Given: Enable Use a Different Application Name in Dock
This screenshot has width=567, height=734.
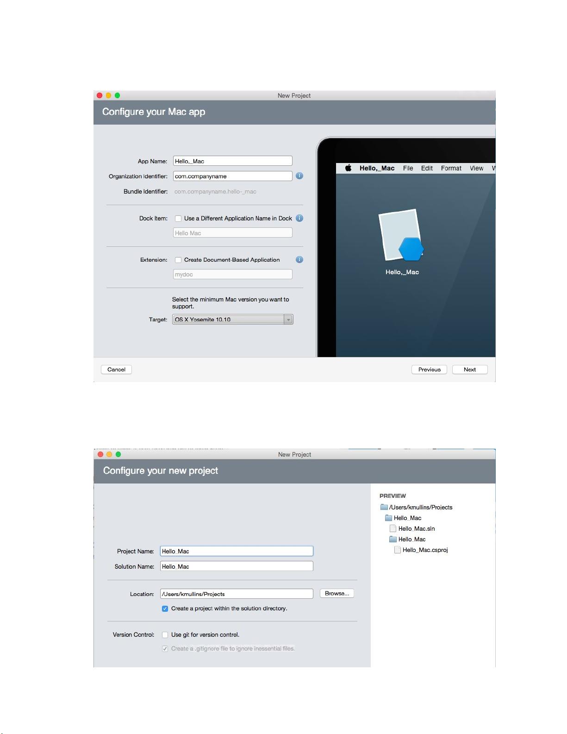Looking at the screenshot, I should (178, 219).
